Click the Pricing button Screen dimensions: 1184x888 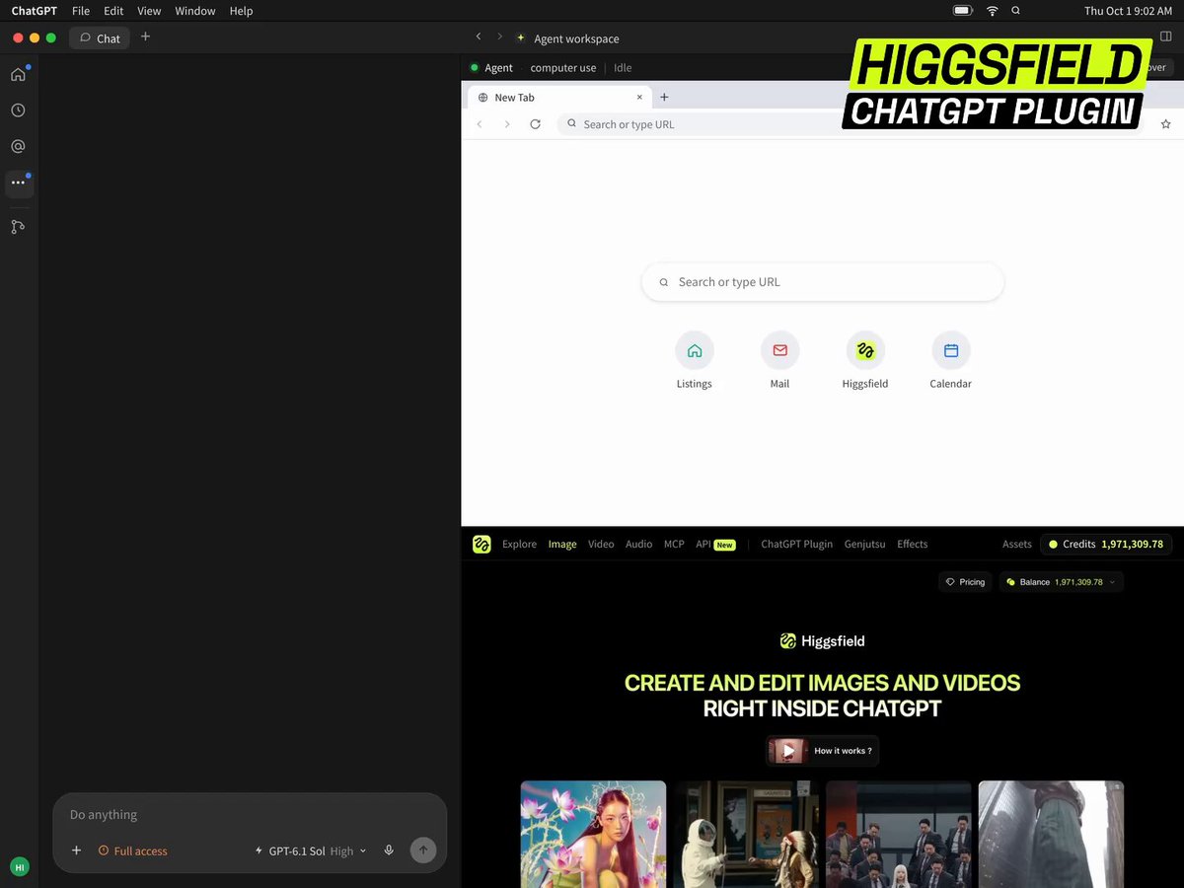(965, 582)
